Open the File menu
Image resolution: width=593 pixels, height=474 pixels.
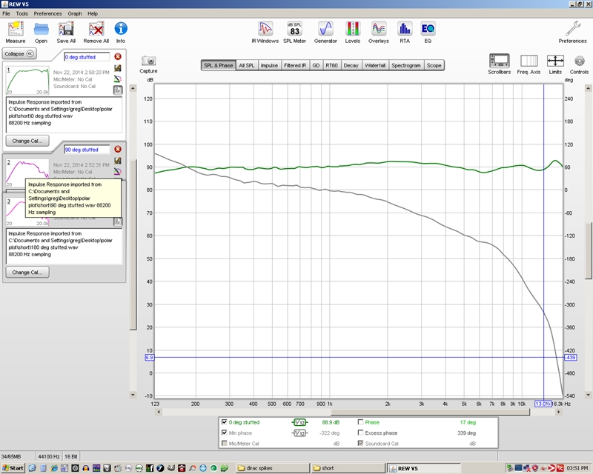click(6, 13)
